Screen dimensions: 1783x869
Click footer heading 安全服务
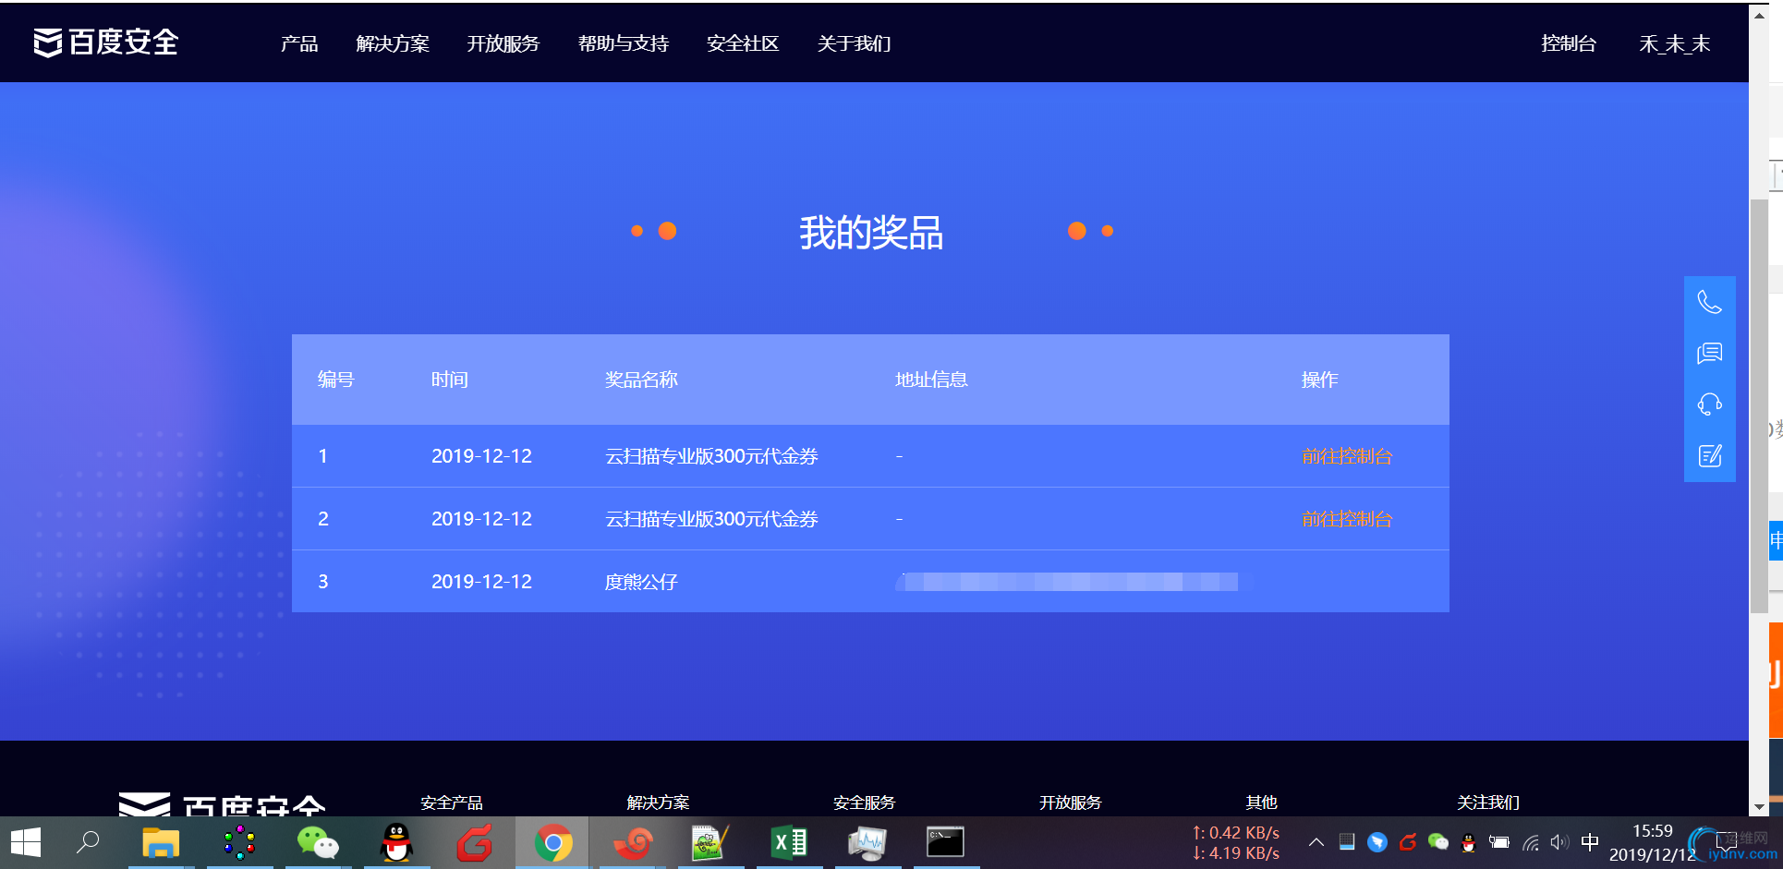coord(865,803)
